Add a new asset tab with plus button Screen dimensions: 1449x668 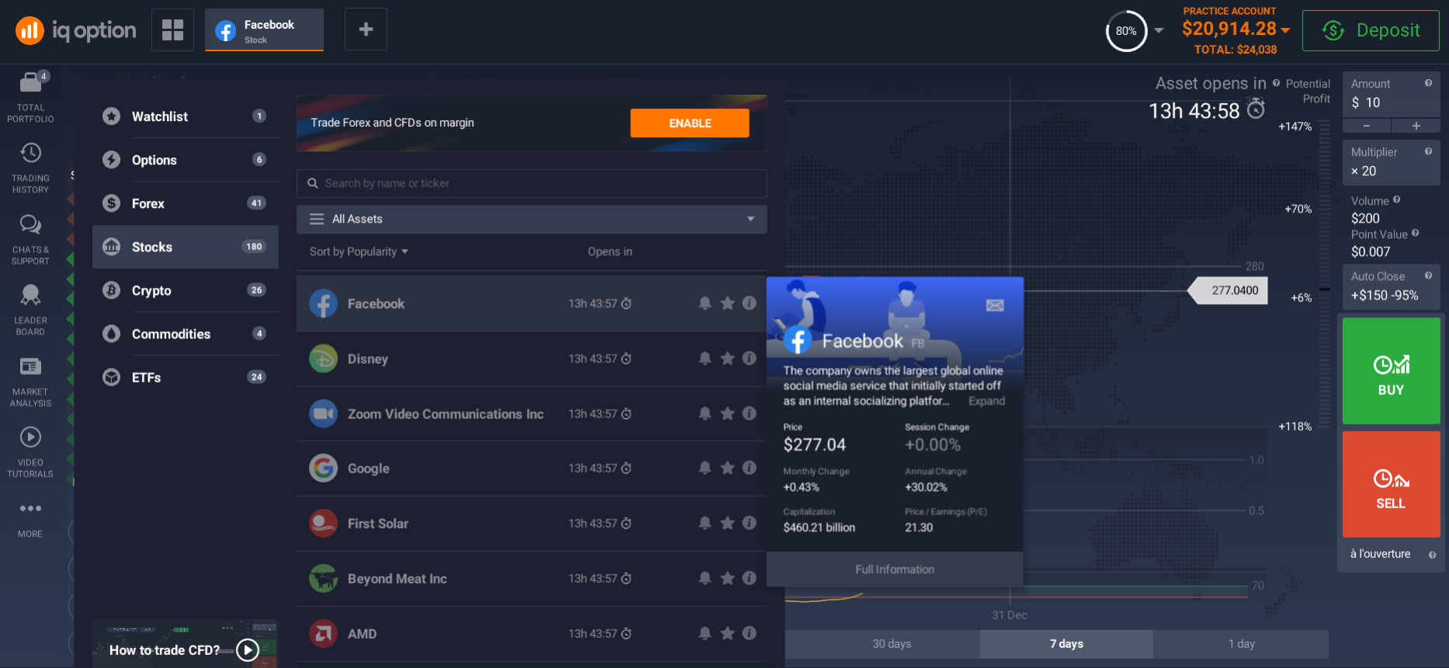[366, 30]
